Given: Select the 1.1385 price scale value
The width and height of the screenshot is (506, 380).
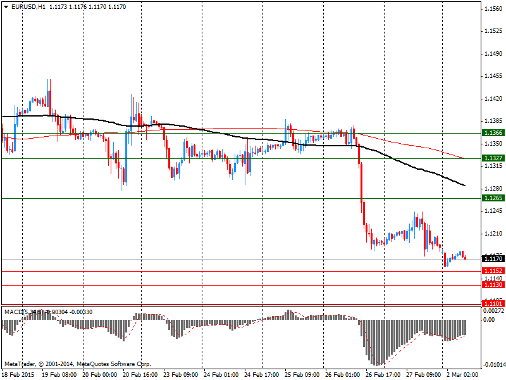Looking at the screenshot, I should coord(493,121).
